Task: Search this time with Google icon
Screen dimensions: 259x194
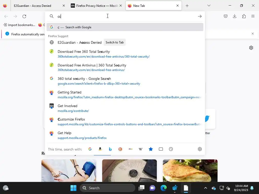Action: click(x=90, y=149)
